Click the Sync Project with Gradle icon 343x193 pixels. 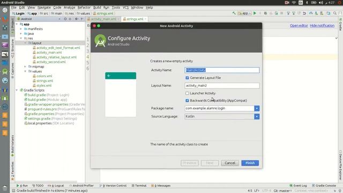pos(311,13)
